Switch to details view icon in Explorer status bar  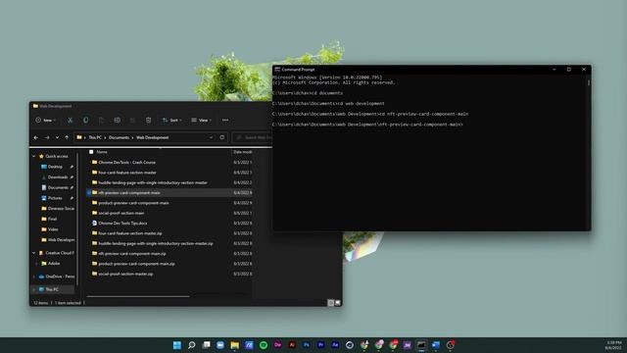331,303
